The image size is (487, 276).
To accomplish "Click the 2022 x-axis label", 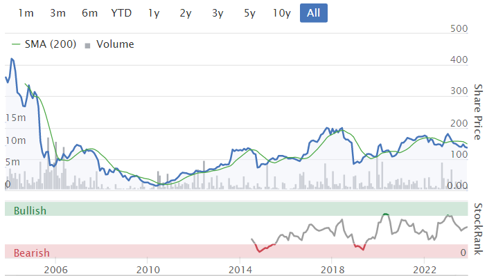I will tap(425, 270).
